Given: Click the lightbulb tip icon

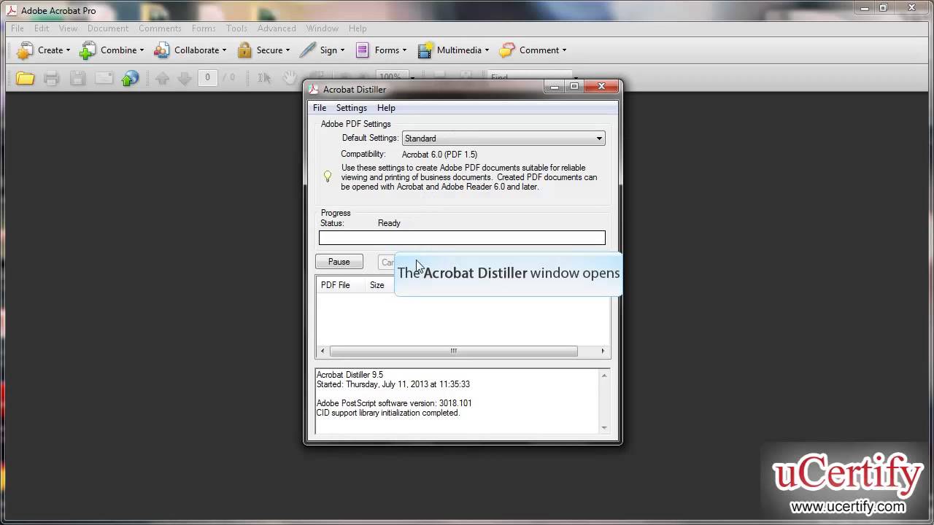Looking at the screenshot, I should coord(328,176).
